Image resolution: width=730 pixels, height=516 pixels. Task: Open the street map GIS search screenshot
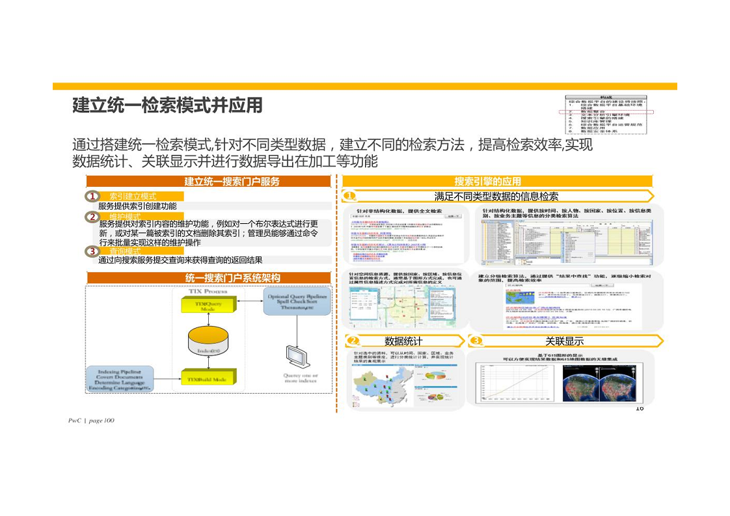[x=403, y=307]
